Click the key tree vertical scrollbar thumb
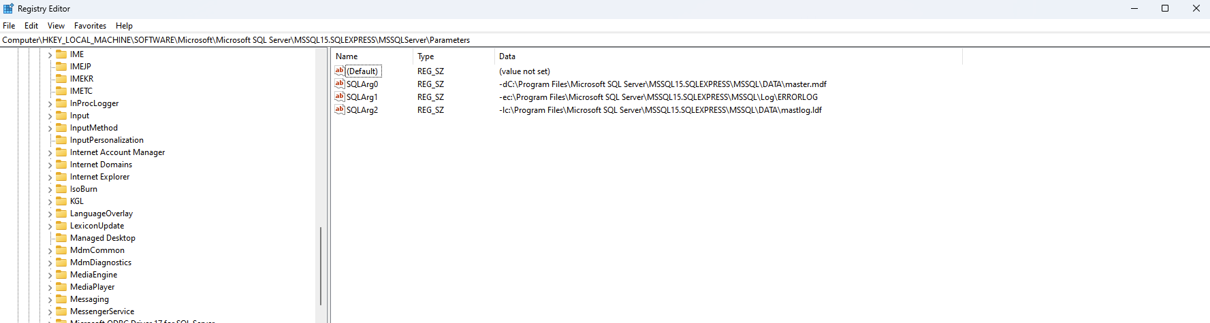 point(320,266)
